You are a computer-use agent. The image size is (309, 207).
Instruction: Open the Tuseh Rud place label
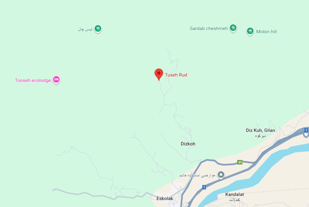point(176,75)
